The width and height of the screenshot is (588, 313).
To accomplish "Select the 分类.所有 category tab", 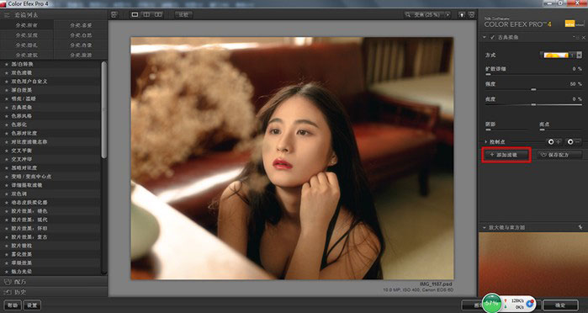I will coord(27,25).
